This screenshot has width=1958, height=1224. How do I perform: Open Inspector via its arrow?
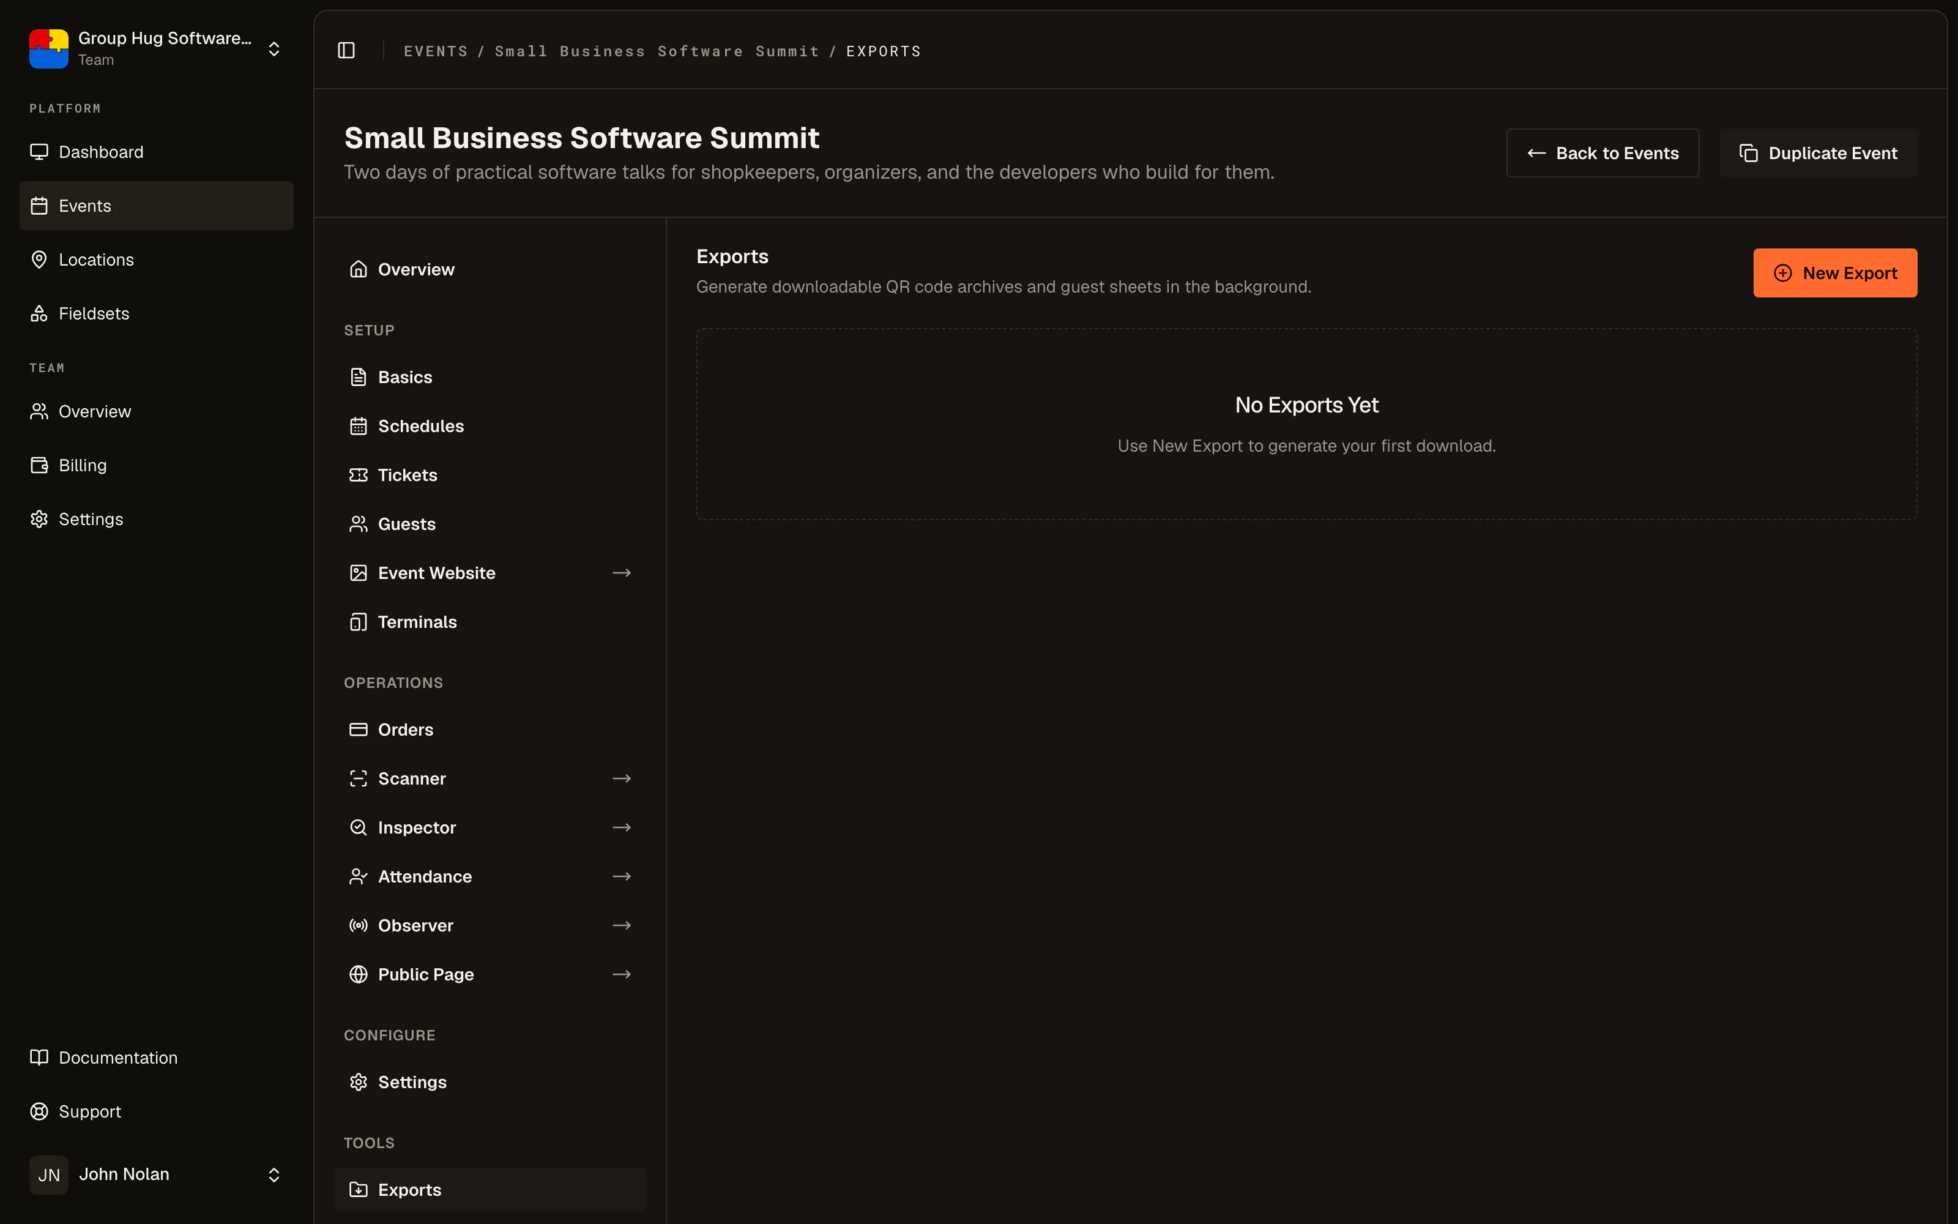(622, 827)
